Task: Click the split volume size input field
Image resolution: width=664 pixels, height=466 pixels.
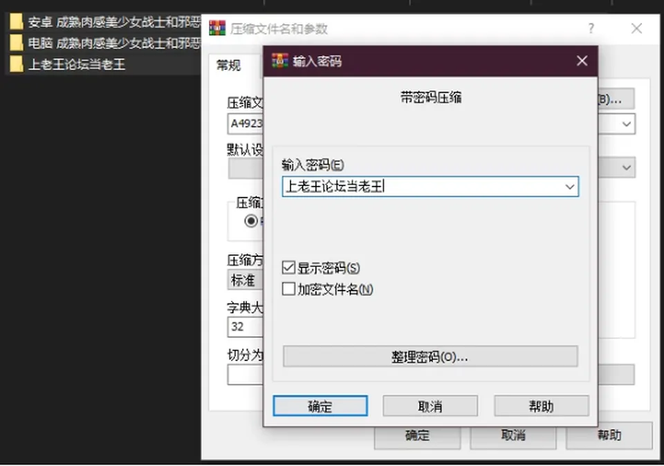Action: point(245,375)
